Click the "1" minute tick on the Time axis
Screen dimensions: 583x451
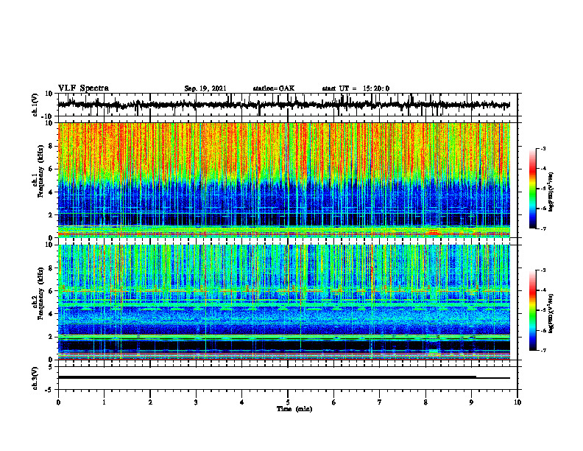pos(104,402)
